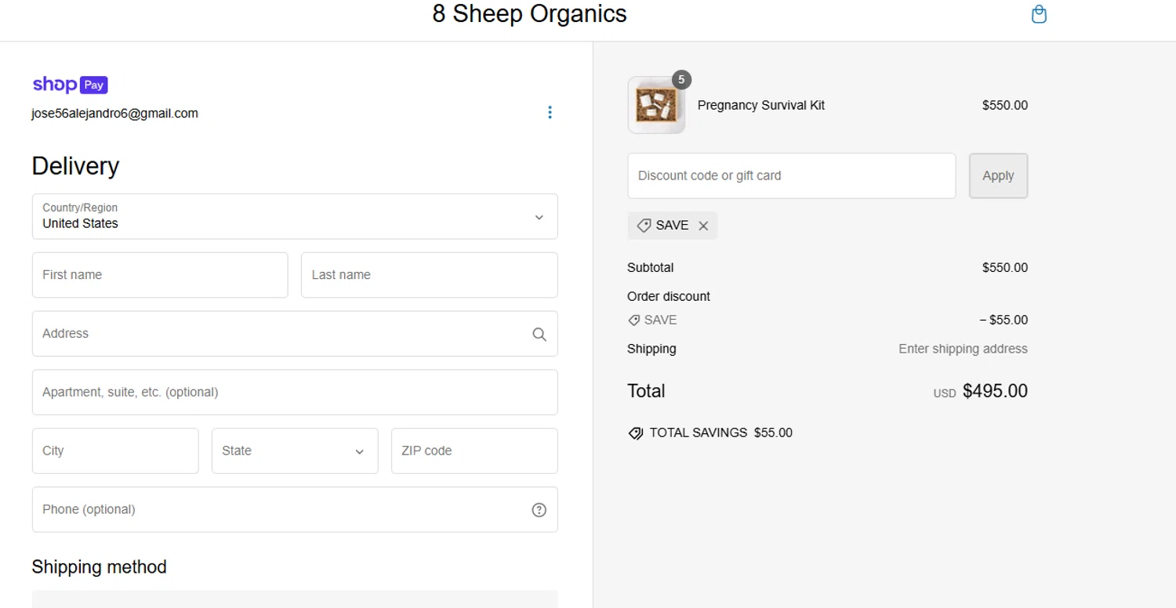Screen dimensions: 1176x608
Task: Click the product price $550.00 beside kit
Action: [x=1005, y=105]
